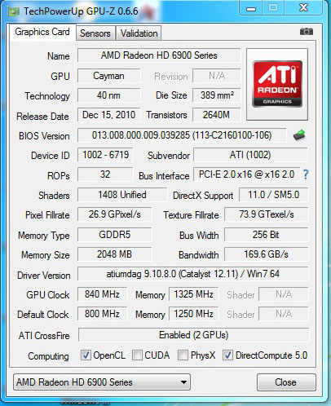The image size is (331, 406).
Task: Click the ATI CrossFire field Enabled (2 GPUs)
Action: coord(193,335)
